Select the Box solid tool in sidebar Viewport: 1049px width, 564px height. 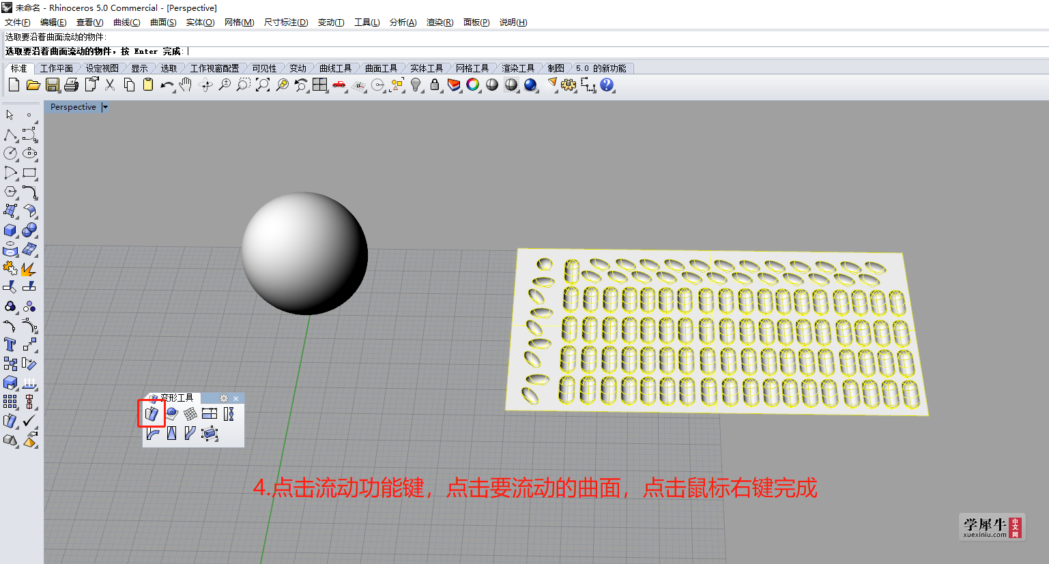tap(10, 230)
